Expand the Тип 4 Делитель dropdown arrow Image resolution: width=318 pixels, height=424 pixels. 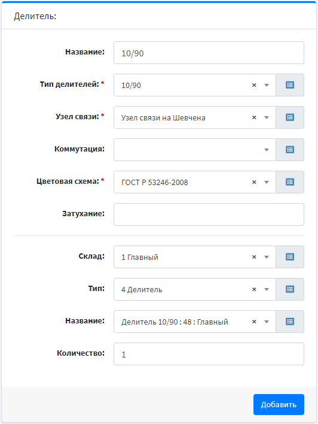[x=267, y=289]
